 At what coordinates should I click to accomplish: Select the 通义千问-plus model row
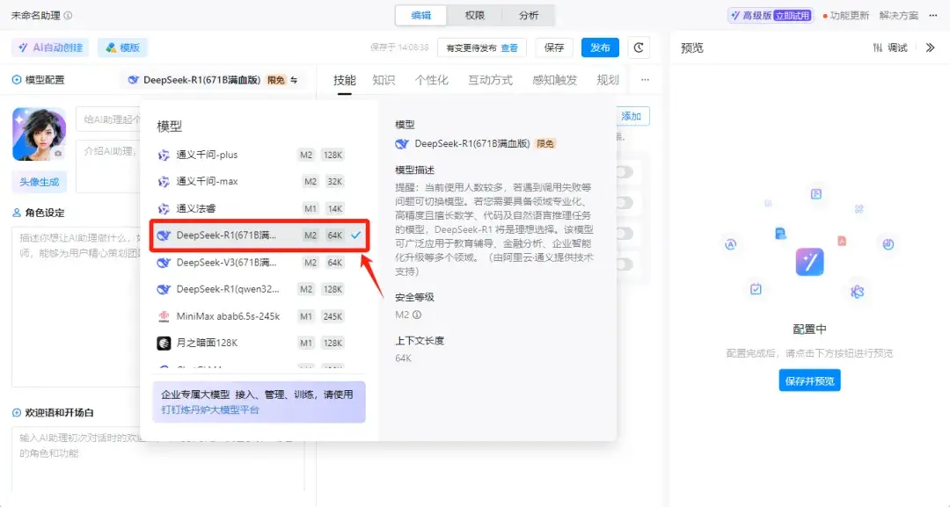click(259, 155)
